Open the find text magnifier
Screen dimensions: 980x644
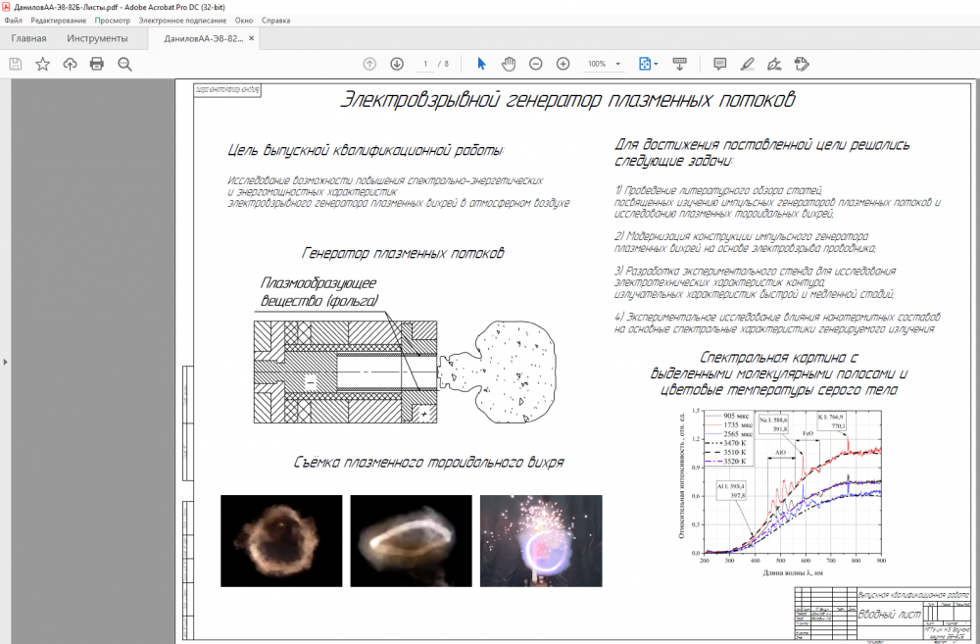pyautogui.click(x=124, y=64)
